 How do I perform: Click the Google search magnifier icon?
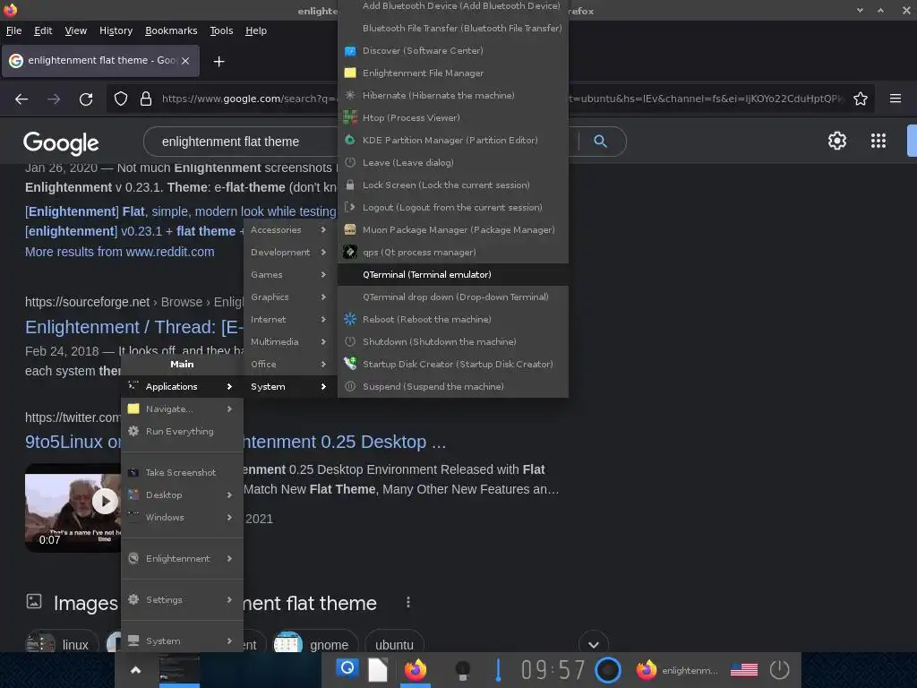600,141
